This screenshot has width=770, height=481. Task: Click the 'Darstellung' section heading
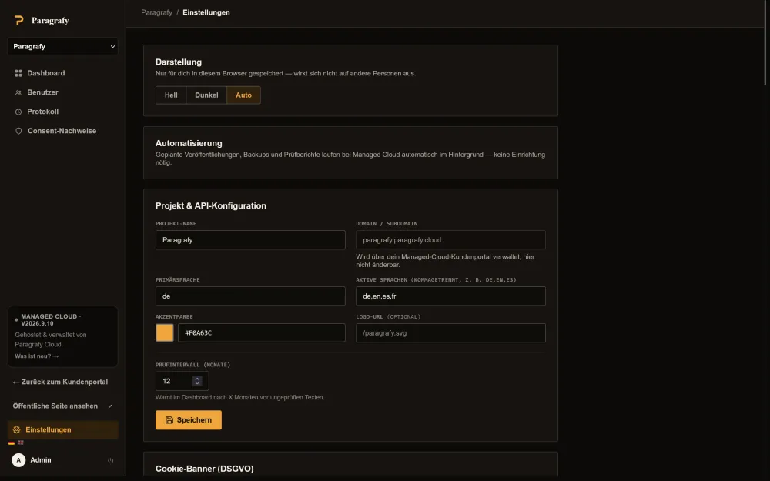click(x=179, y=62)
